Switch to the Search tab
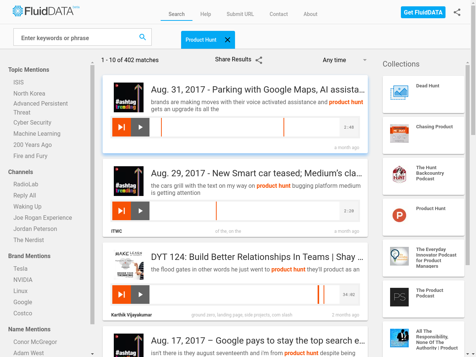 (x=177, y=14)
